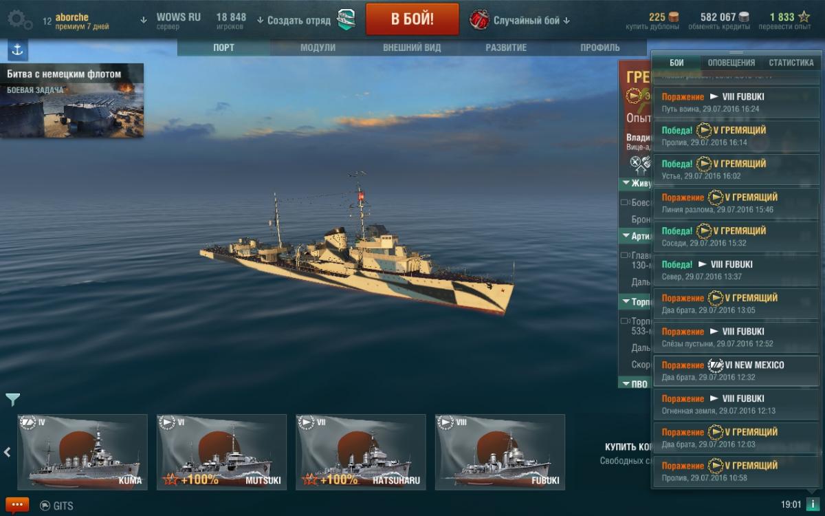Open Битва с немецким флотом combat mission
The width and height of the screenshot is (825, 516).
point(72,100)
